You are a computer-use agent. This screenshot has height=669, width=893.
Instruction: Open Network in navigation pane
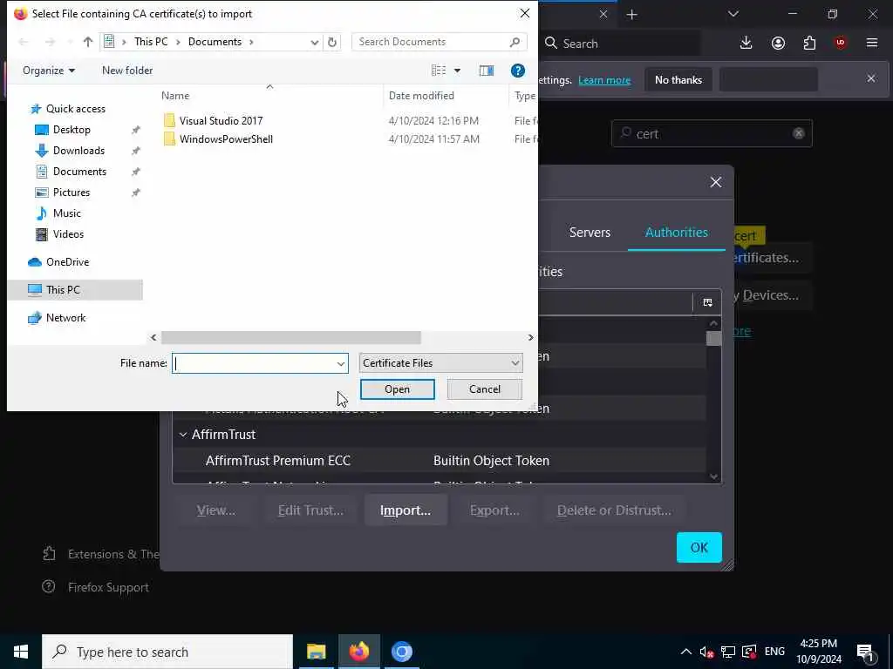[x=65, y=317]
